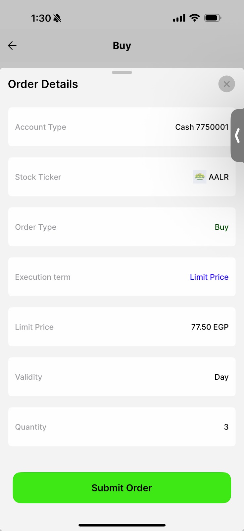Tap the Cash 7750001 account value
244x531 pixels.
[202, 127]
